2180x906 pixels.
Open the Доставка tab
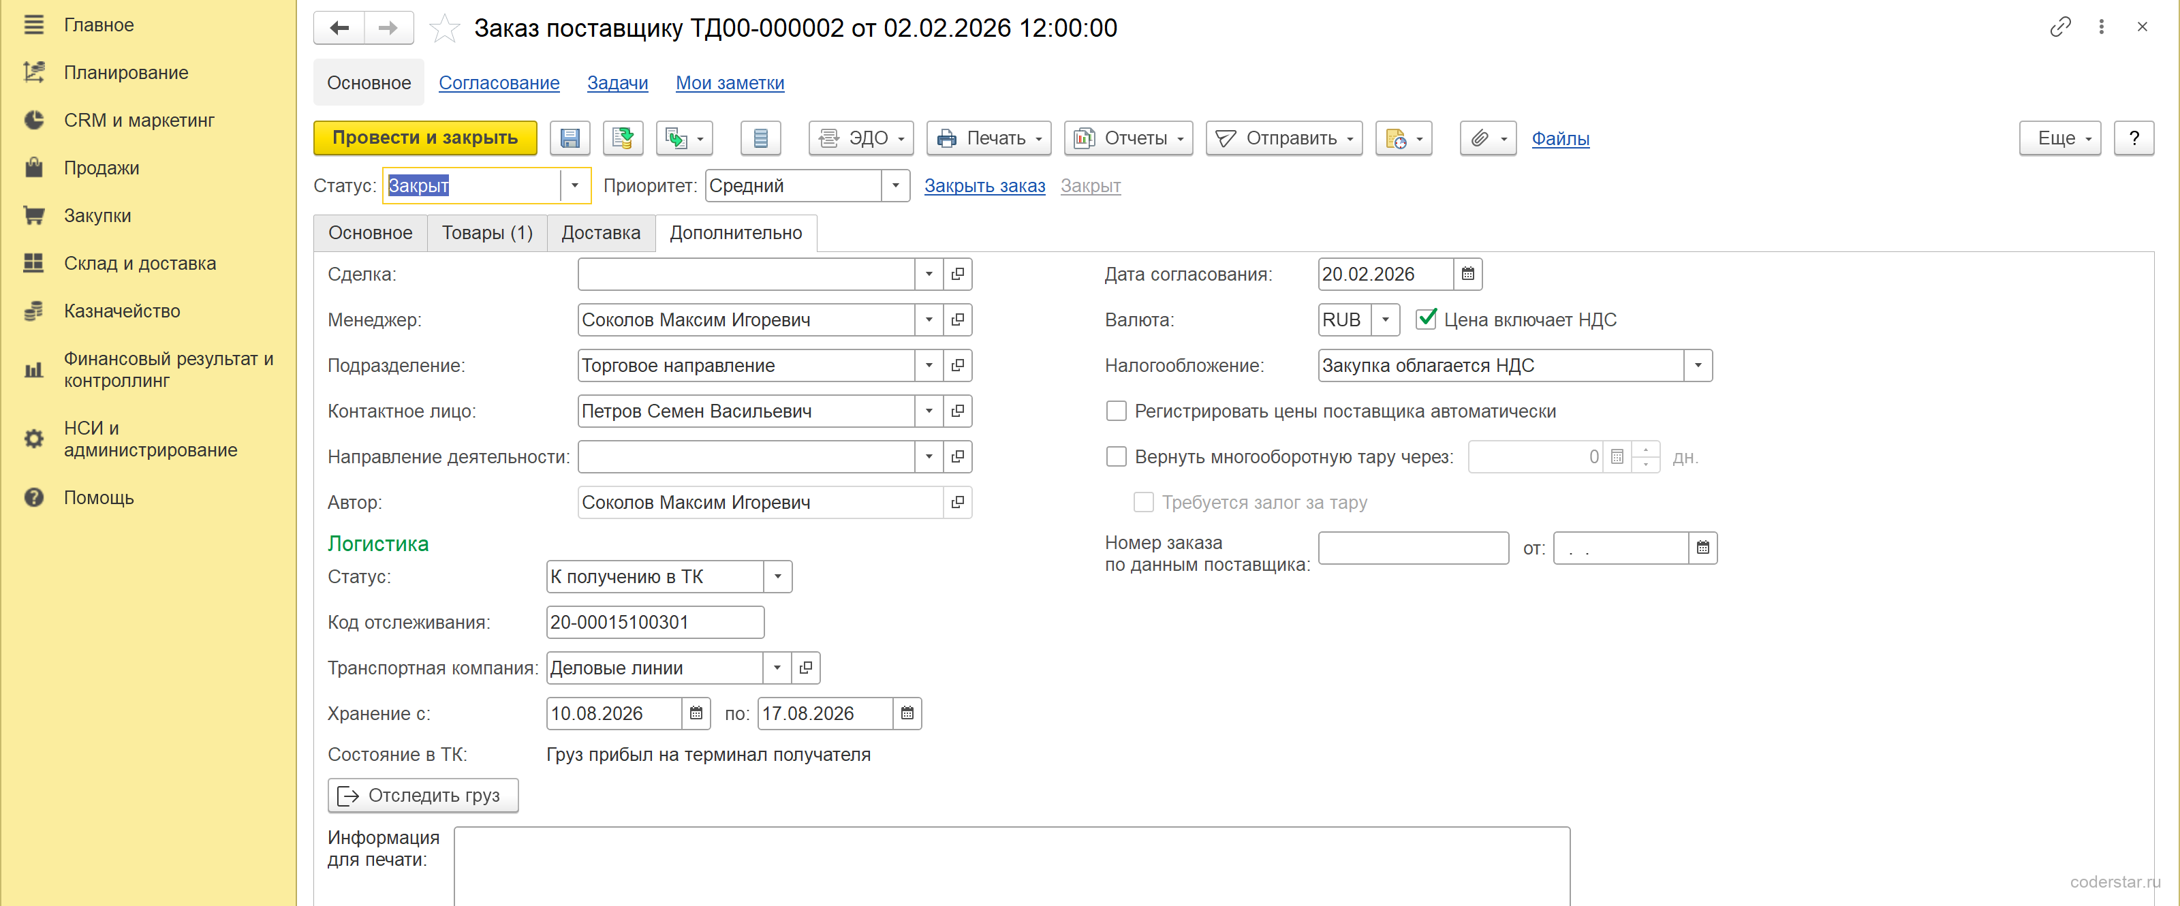pyautogui.click(x=601, y=233)
